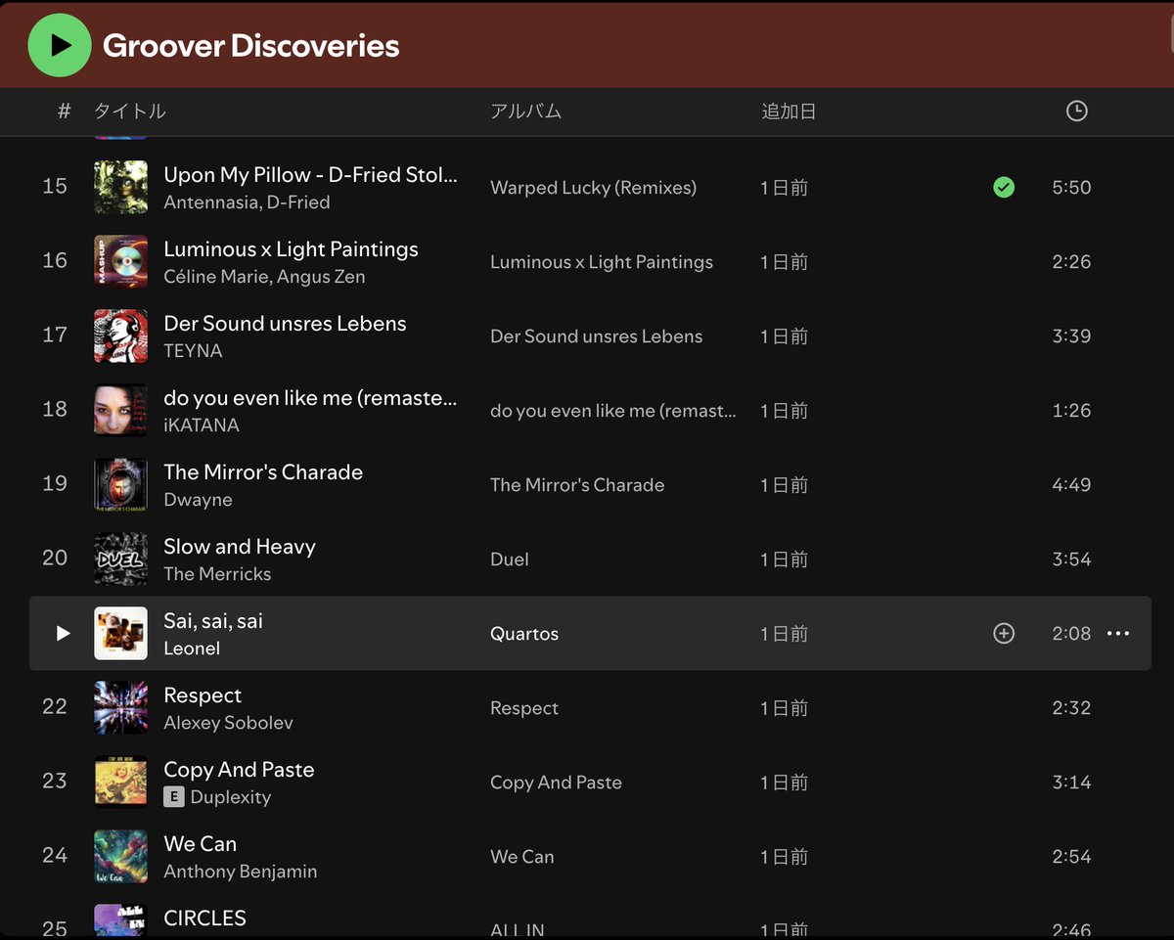Go to the Copy And Paste album
Viewport: 1174px width, 940px height.
point(556,783)
